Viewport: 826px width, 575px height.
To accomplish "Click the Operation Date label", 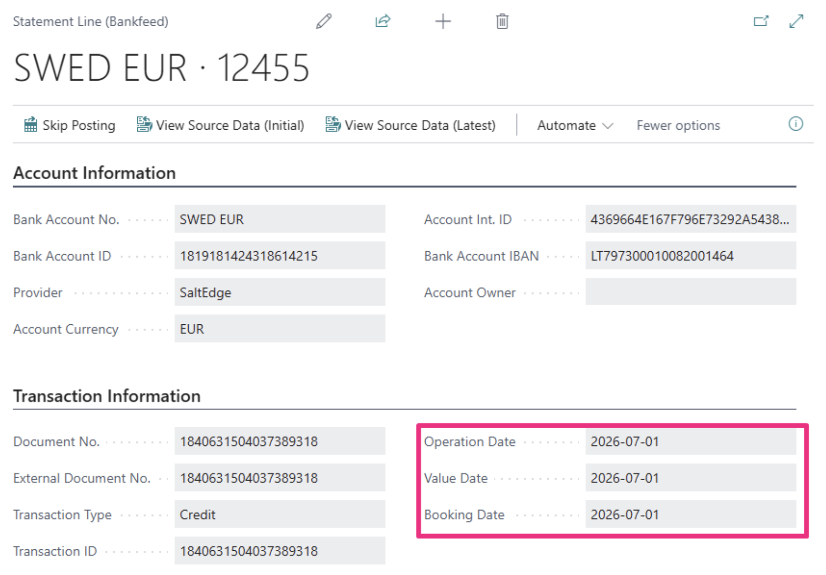I will [x=470, y=442].
